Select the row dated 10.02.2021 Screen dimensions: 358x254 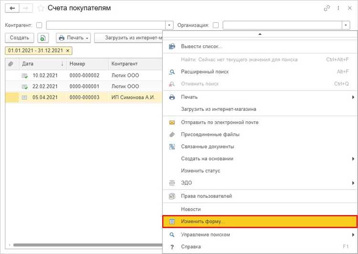84,75
